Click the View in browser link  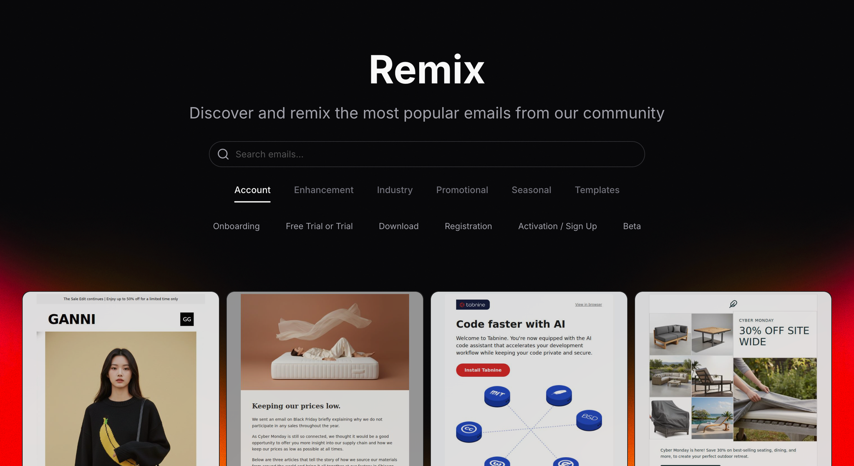588,305
